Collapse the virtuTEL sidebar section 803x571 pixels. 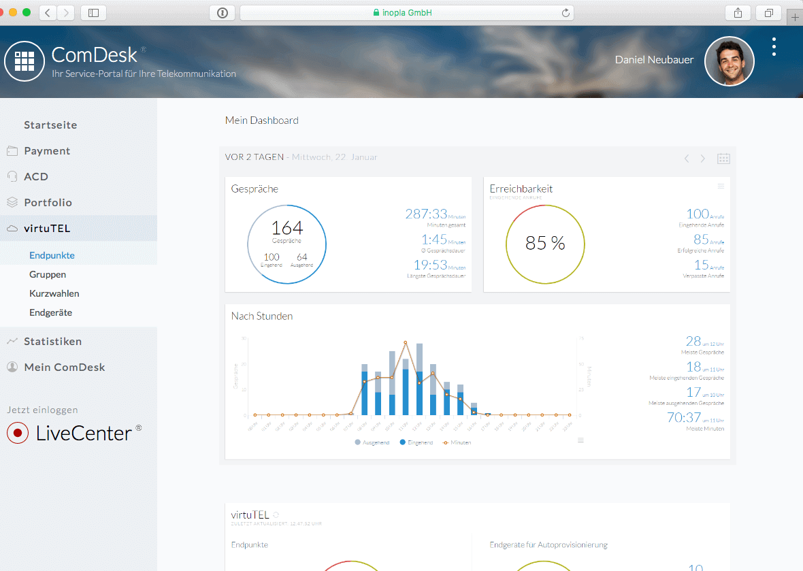78,229
